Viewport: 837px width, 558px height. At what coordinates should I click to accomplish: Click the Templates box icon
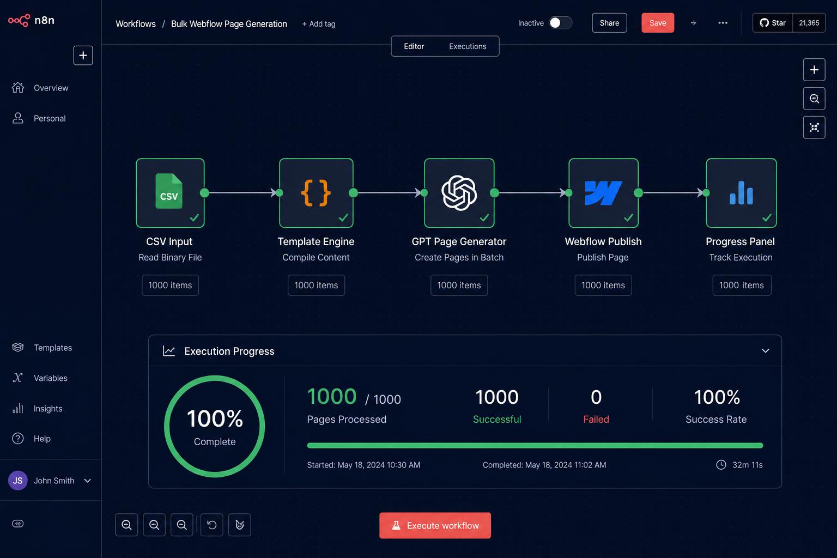pos(18,348)
